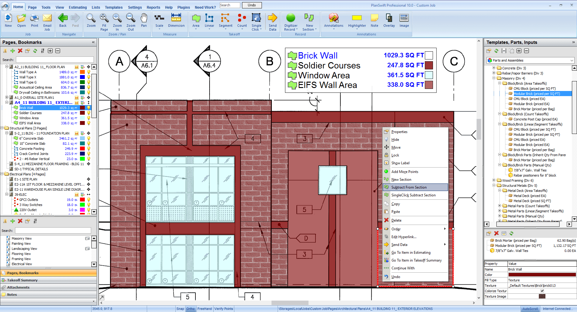This screenshot has height=312, width=577.
Task: Toggle Snap mode in the status bar
Action: [x=180, y=309]
